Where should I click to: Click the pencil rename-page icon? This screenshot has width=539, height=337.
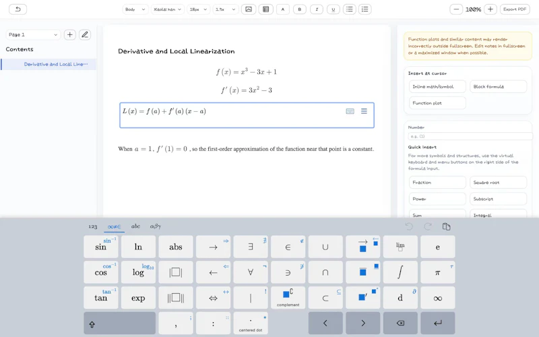(x=85, y=35)
